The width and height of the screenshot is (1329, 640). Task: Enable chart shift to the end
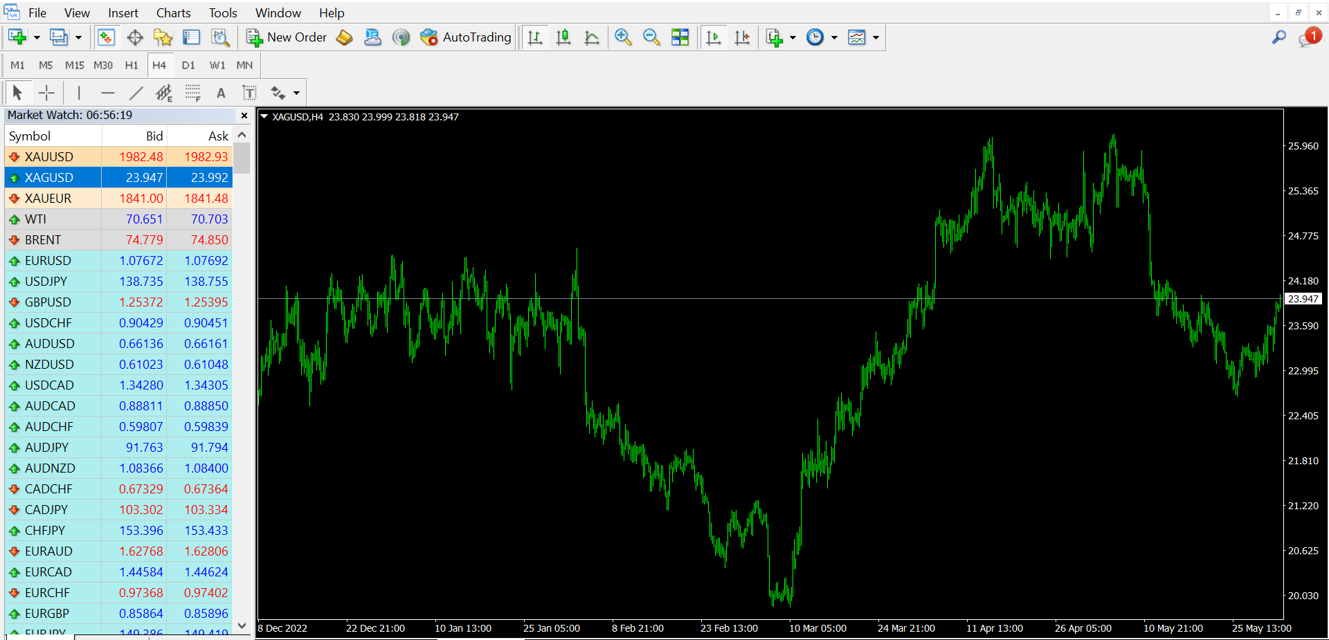point(742,37)
